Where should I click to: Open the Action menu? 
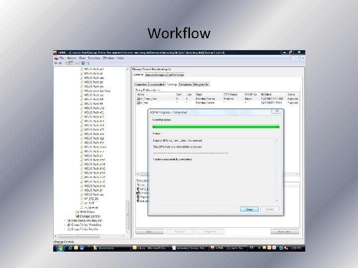pos(71,58)
